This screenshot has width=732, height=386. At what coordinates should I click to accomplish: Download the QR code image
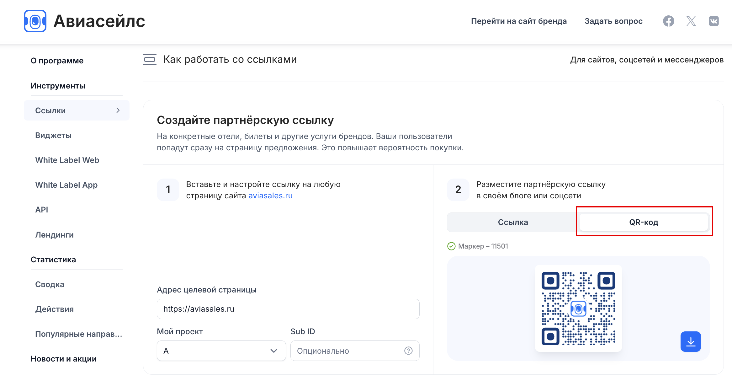[x=691, y=341]
